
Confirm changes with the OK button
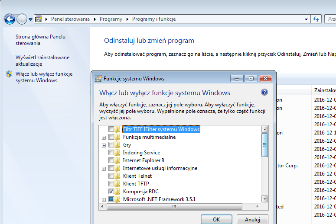pyautogui.click(x=216, y=219)
